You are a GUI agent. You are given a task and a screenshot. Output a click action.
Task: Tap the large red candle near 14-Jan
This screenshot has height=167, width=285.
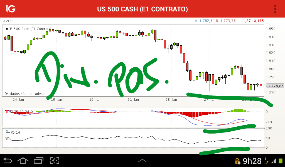click(x=12, y=43)
